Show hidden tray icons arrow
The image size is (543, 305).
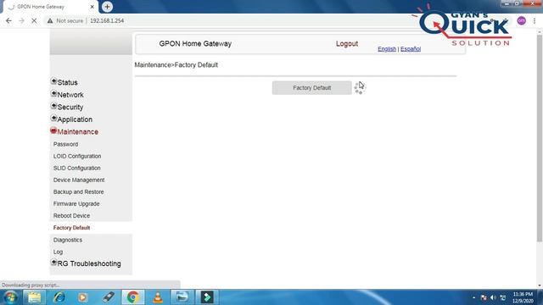473,297
